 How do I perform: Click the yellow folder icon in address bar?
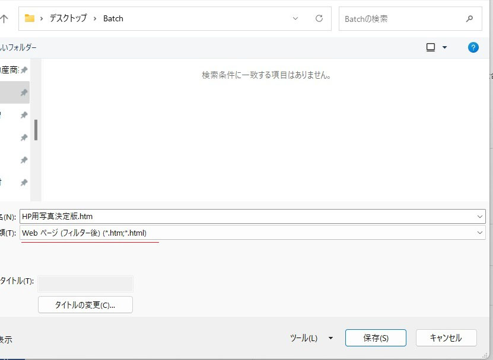pos(30,18)
